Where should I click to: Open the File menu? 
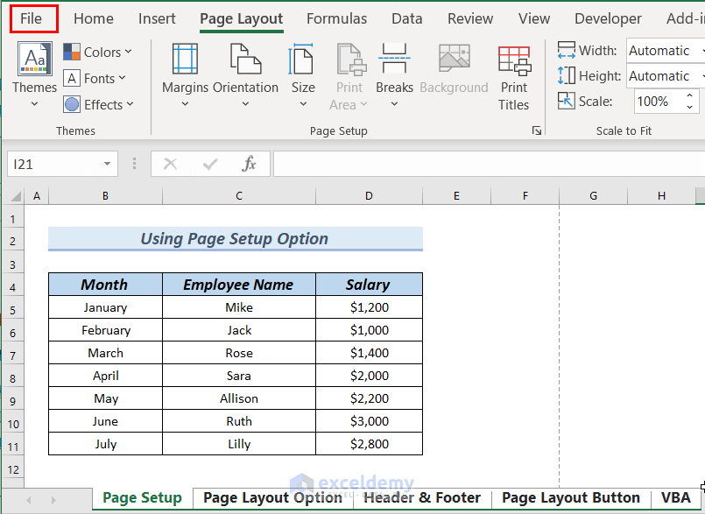[x=33, y=18]
